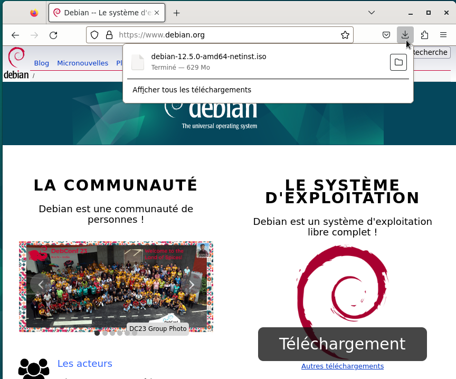
Task: Click the address bar URL field
Action: point(227,35)
